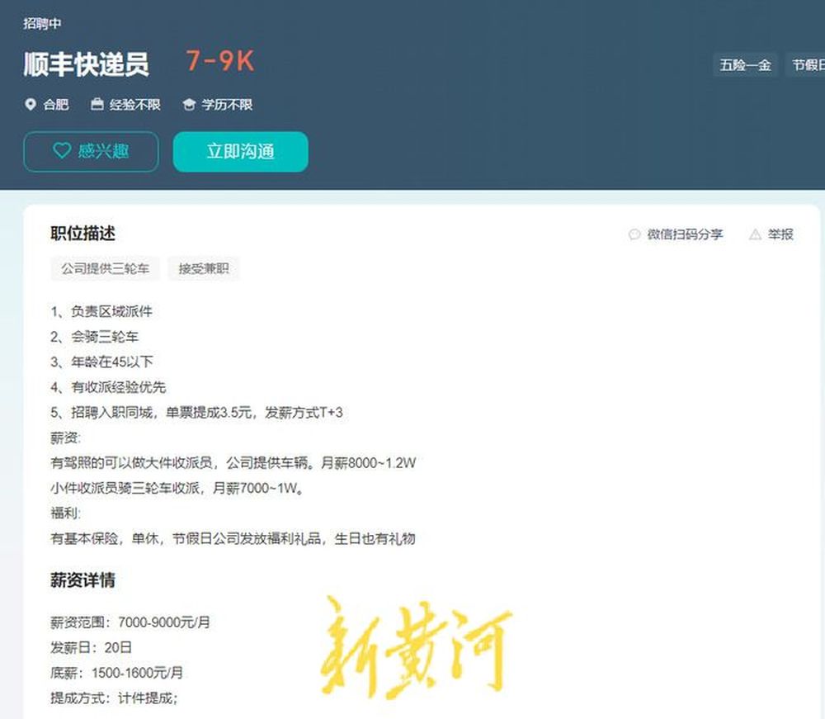
Task: Report the job via 举报 link
Action: 780,234
